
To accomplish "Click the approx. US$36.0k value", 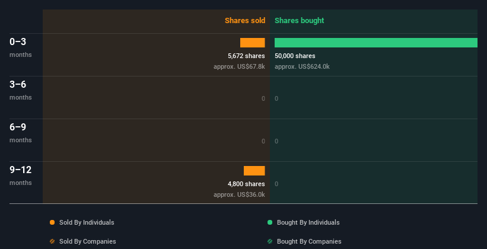I will [239, 194].
